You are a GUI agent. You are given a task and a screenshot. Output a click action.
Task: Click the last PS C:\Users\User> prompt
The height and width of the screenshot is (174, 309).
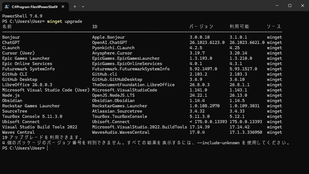tap(23, 148)
